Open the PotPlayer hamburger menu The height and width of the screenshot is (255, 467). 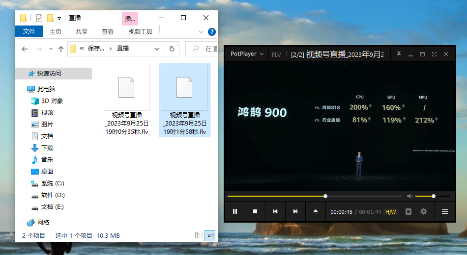(445, 212)
